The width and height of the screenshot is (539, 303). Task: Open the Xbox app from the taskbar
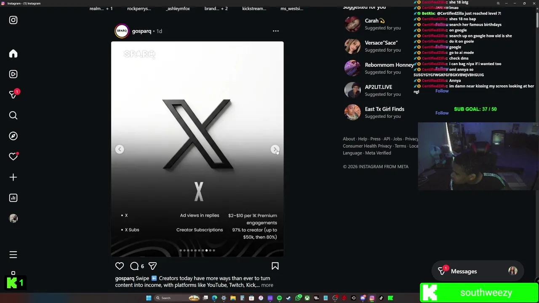coord(307,298)
